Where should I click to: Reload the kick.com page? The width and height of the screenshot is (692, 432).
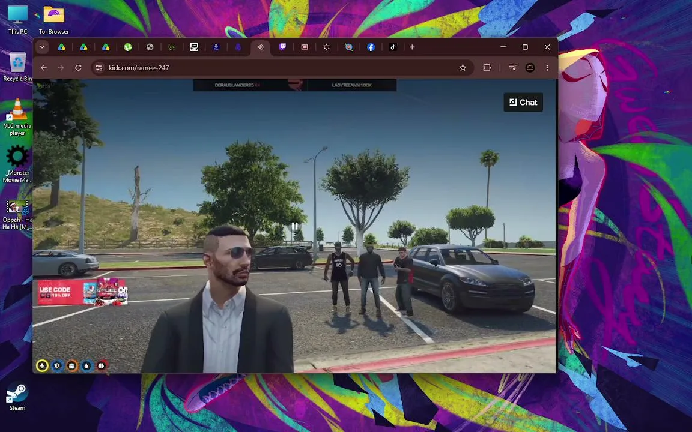[78, 67]
